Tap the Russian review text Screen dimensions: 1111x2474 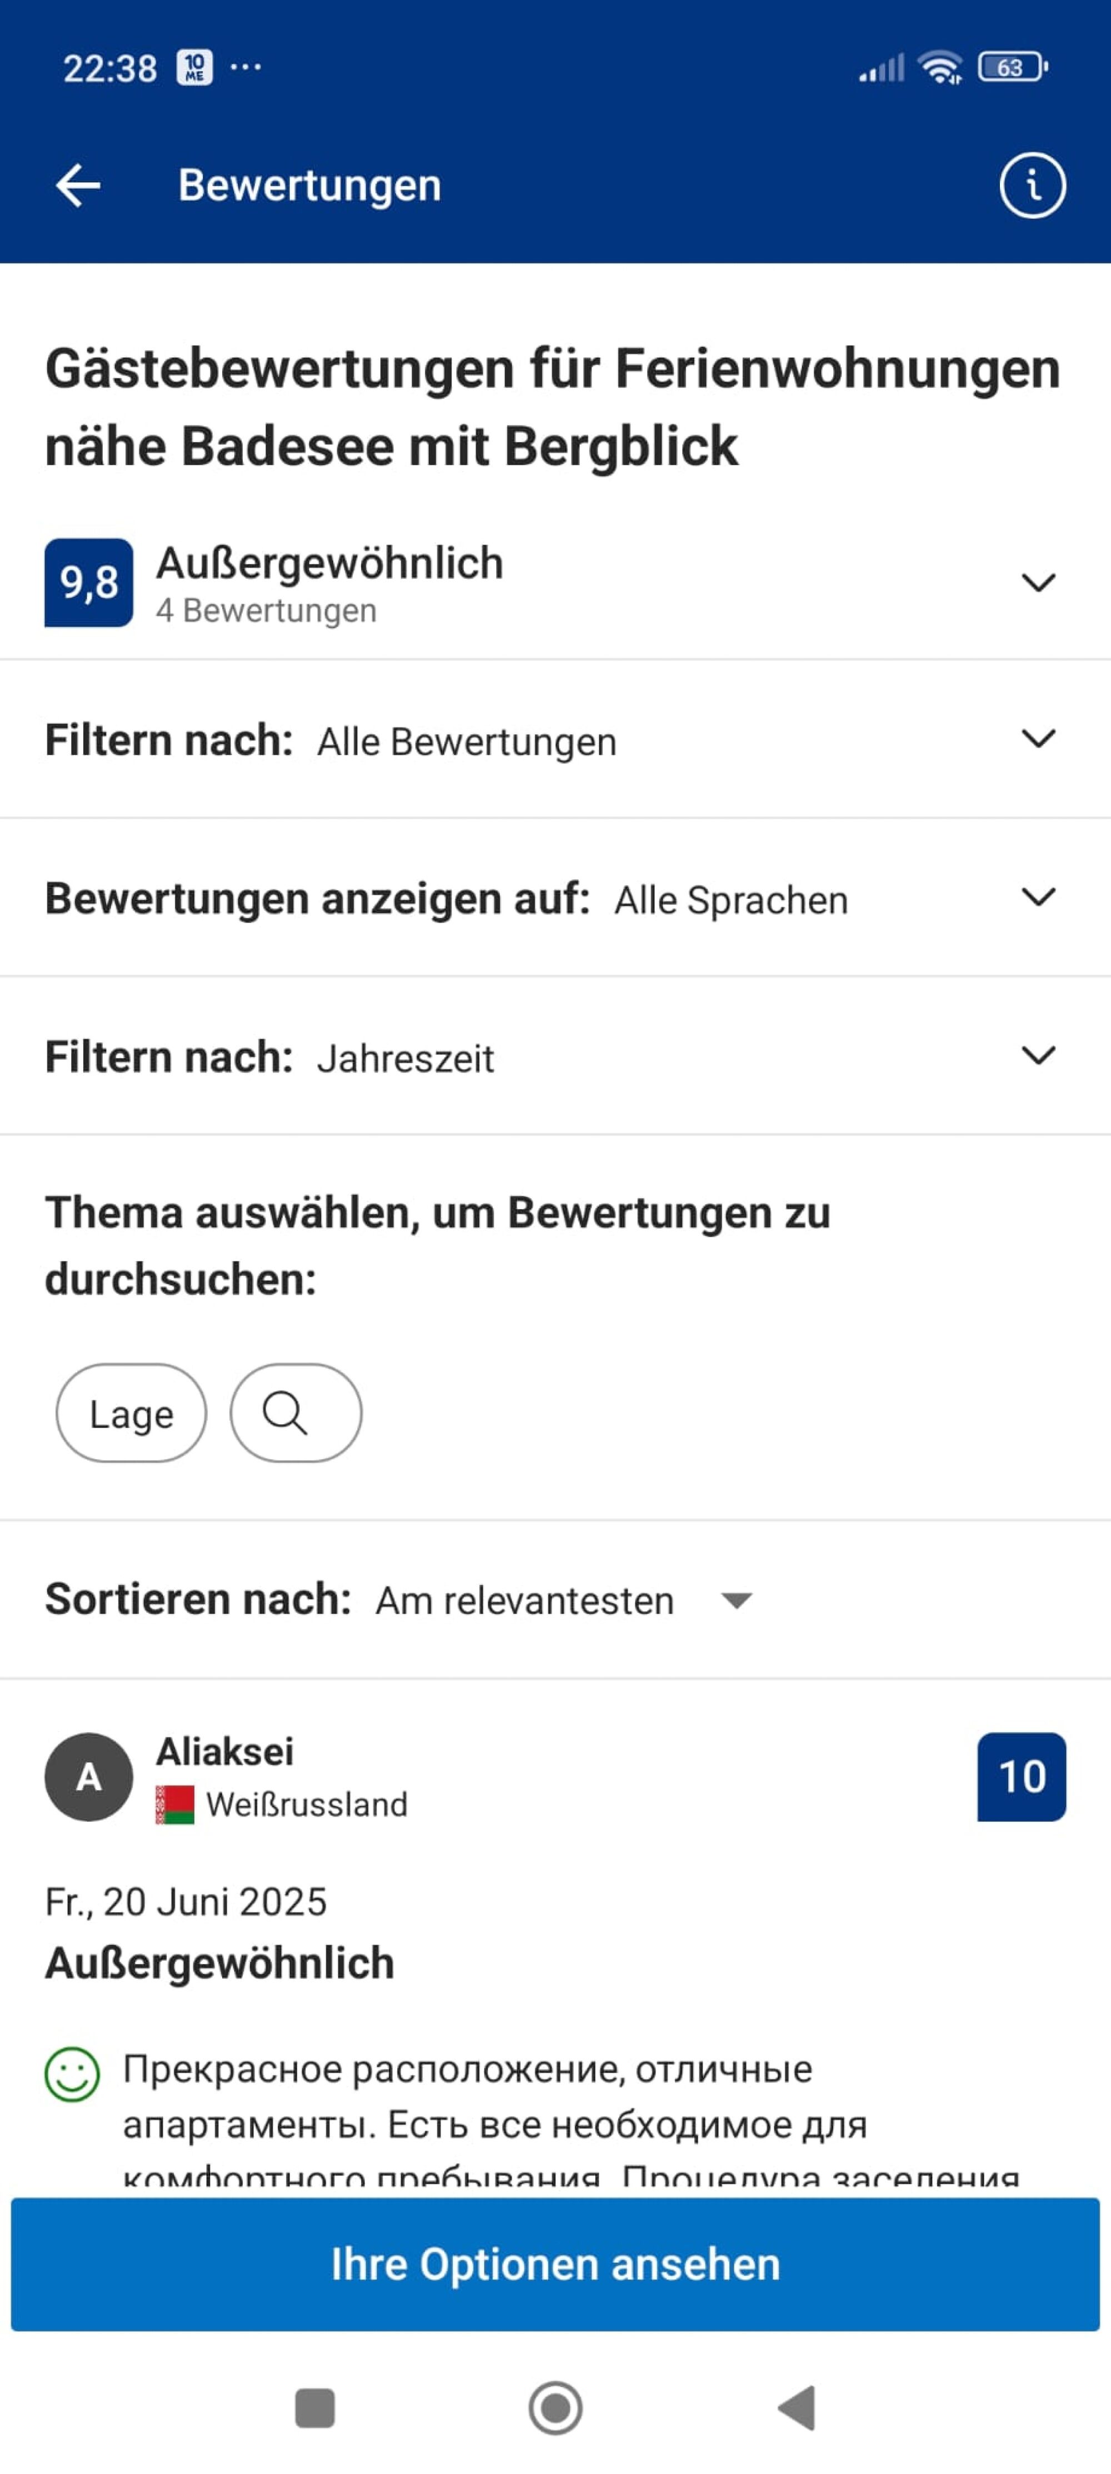pyautogui.click(x=494, y=2098)
